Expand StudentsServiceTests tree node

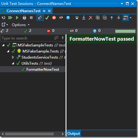pyautogui.click(x=13, y=57)
